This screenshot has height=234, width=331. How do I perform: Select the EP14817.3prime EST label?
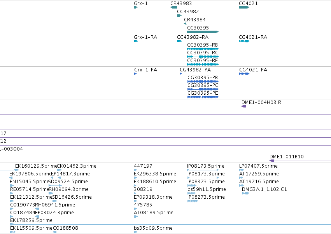click(x=70, y=174)
